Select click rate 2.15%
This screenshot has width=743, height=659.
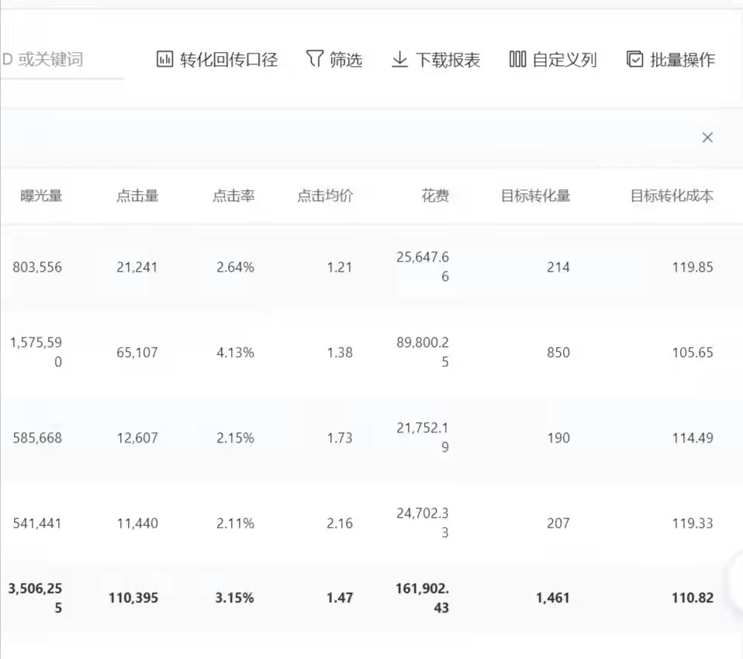tap(236, 438)
